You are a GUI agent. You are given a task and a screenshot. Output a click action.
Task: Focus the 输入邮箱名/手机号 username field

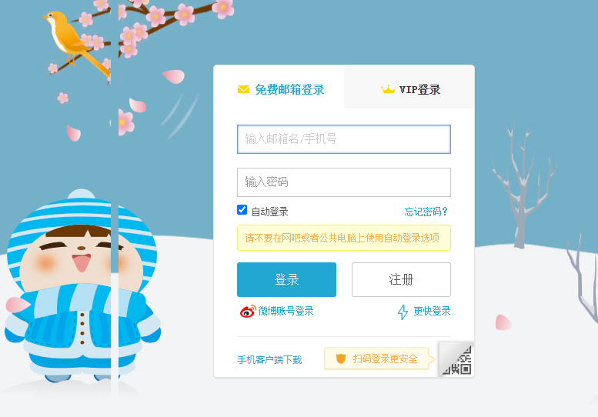[344, 139]
